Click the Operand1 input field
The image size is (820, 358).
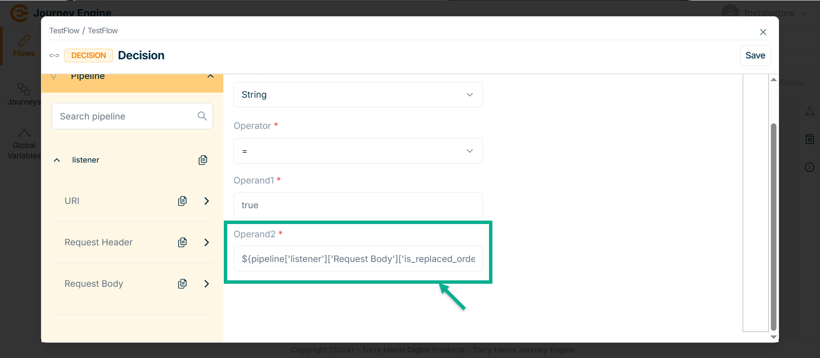[358, 205]
